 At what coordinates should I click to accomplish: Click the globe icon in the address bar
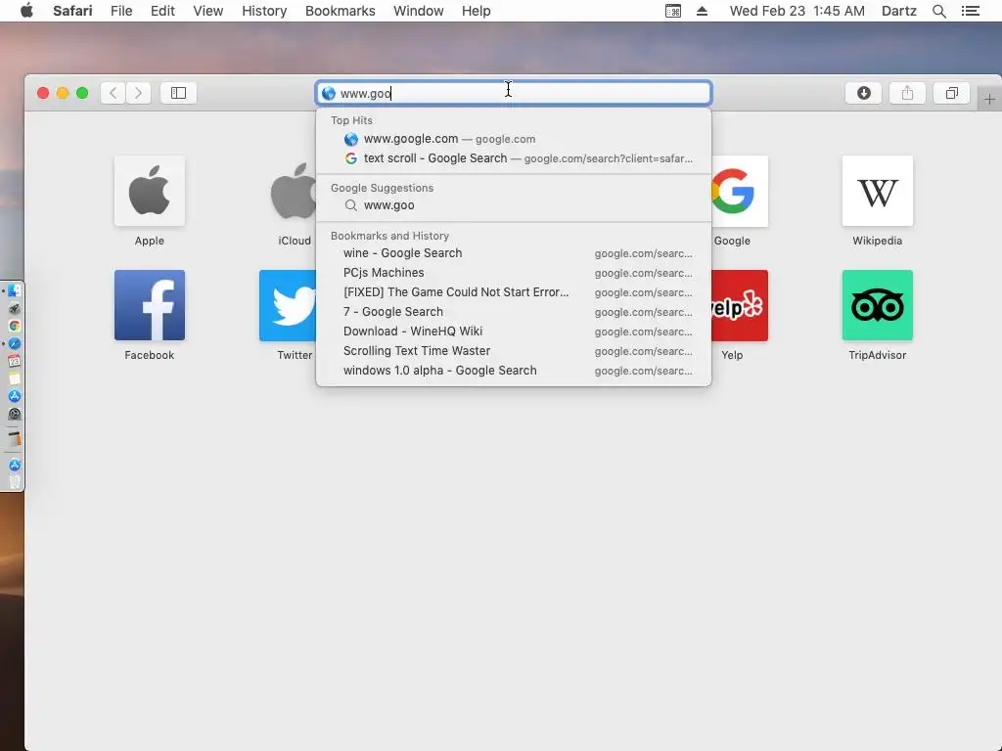(x=329, y=93)
